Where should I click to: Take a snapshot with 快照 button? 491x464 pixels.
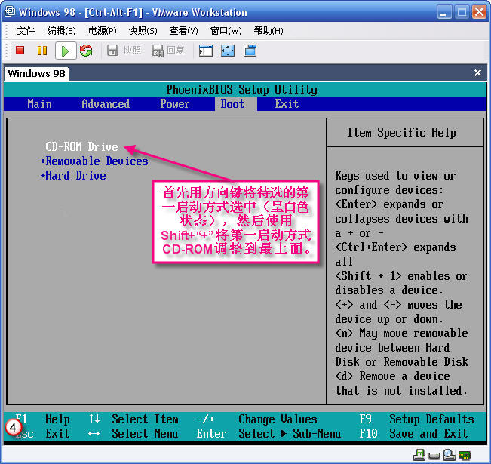(x=124, y=51)
